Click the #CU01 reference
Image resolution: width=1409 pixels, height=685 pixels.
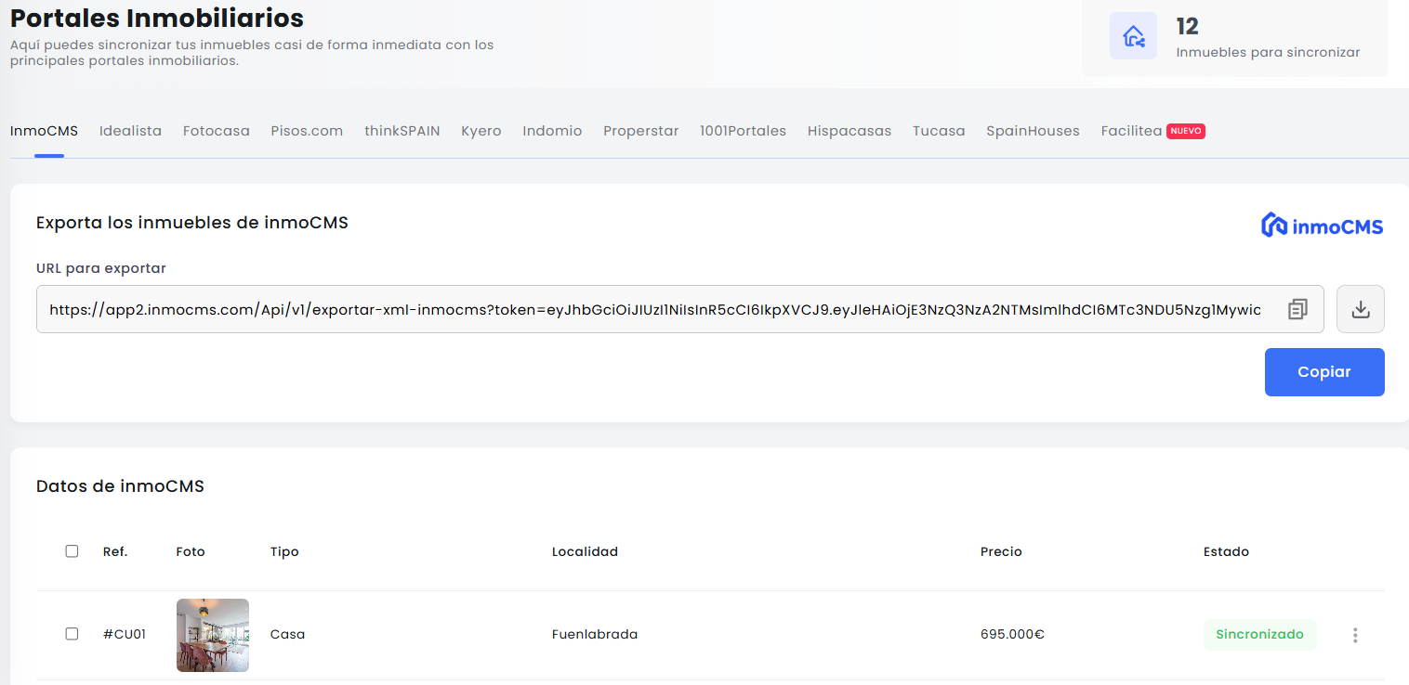tap(124, 635)
